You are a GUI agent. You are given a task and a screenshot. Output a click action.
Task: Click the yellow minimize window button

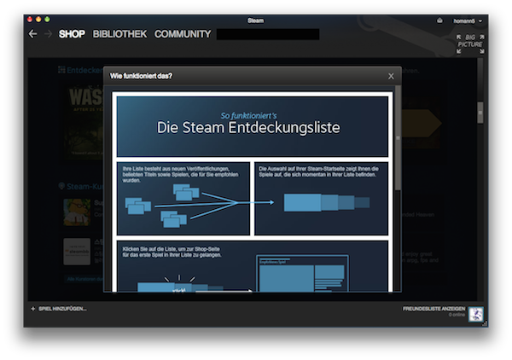tap(38, 20)
